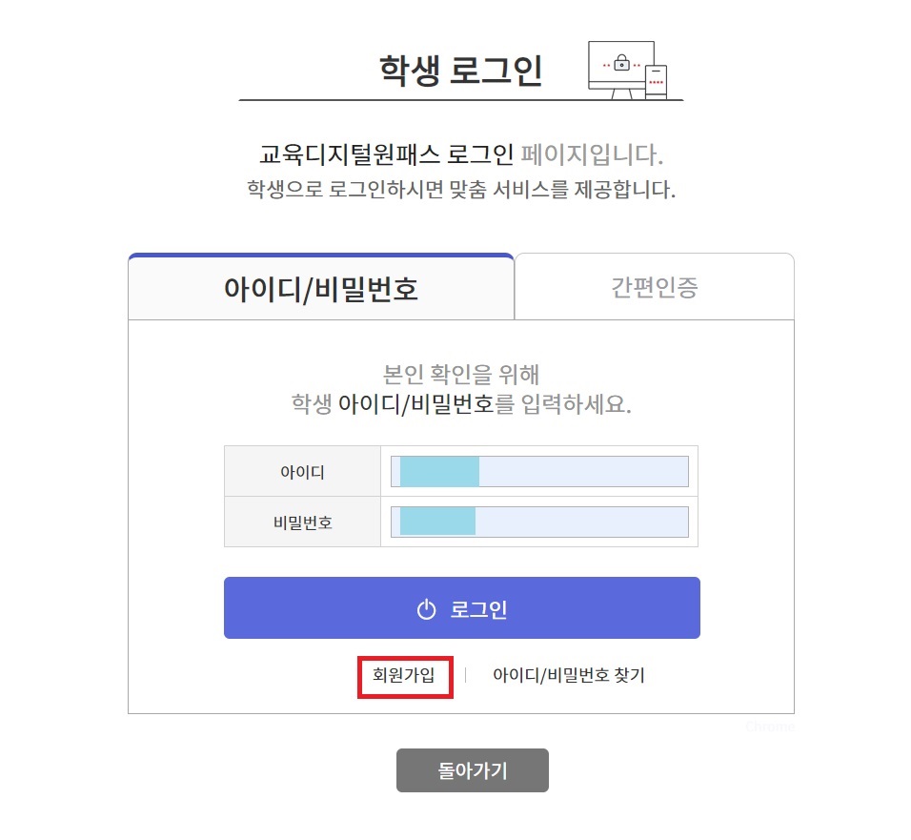Click the lock icon on the monitor illustration
The width and height of the screenshot is (911, 840).
point(621,65)
